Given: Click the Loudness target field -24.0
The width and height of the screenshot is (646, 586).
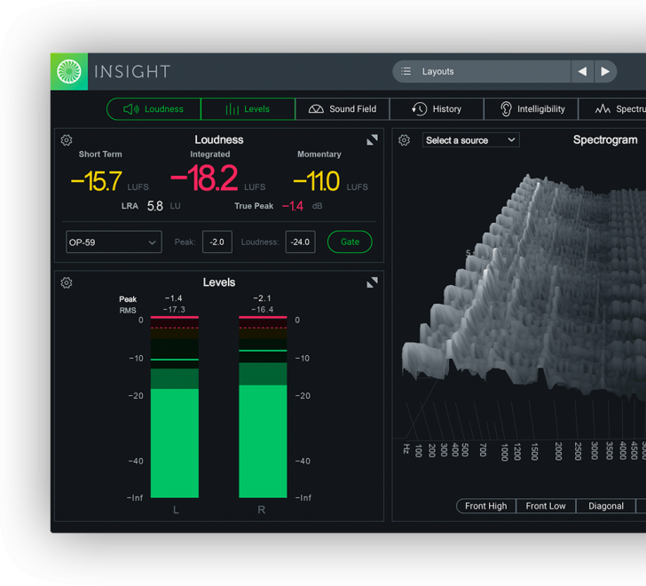Looking at the screenshot, I should pyautogui.click(x=300, y=242).
